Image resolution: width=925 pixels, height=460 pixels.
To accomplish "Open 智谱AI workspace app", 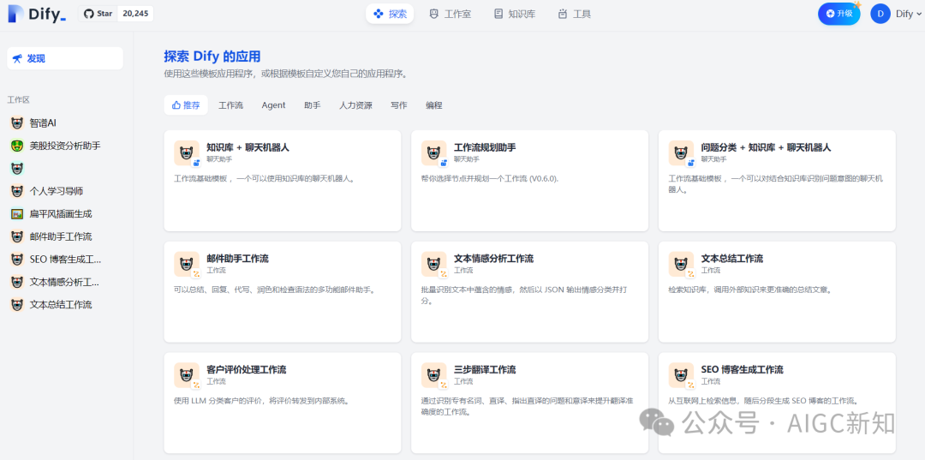I will [x=65, y=123].
